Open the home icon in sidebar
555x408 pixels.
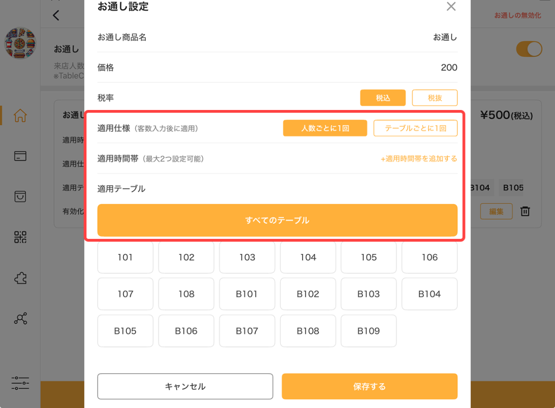[20, 115]
